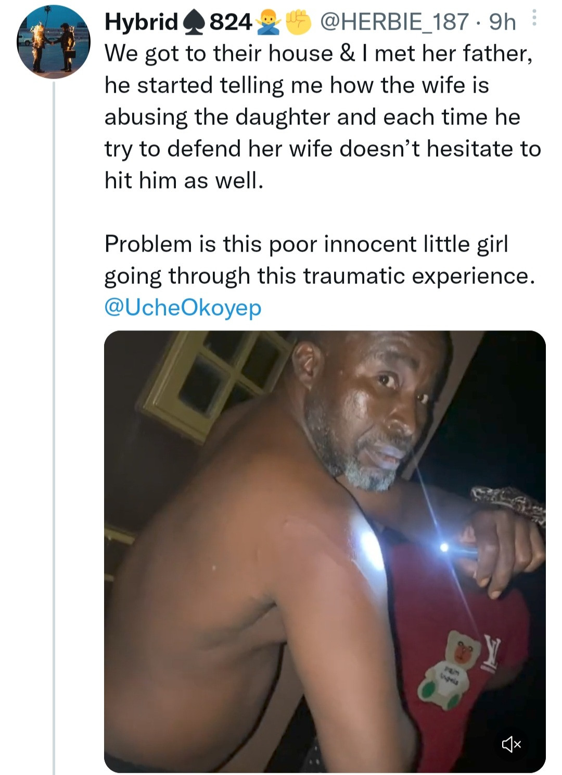Open the Hybrid display name profile
562x775 pixels.
coord(141,22)
